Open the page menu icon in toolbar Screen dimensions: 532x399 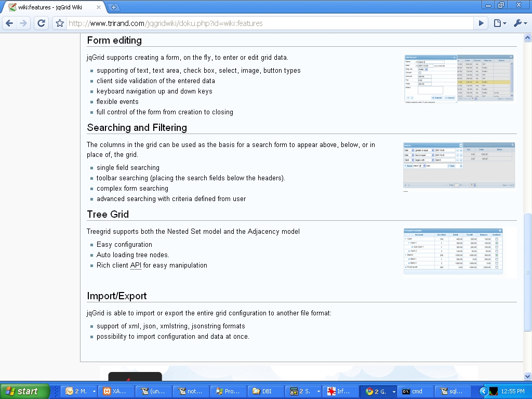click(x=500, y=23)
